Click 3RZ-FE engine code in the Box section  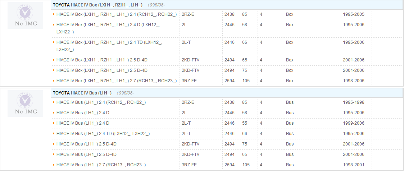point(189,81)
